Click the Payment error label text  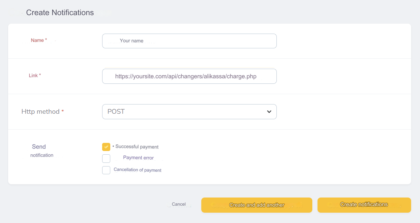[138, 158]
